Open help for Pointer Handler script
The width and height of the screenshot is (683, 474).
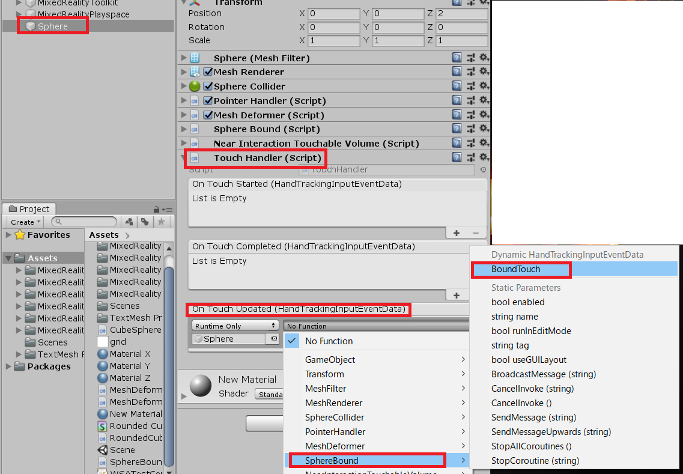(x=457, y=100)
